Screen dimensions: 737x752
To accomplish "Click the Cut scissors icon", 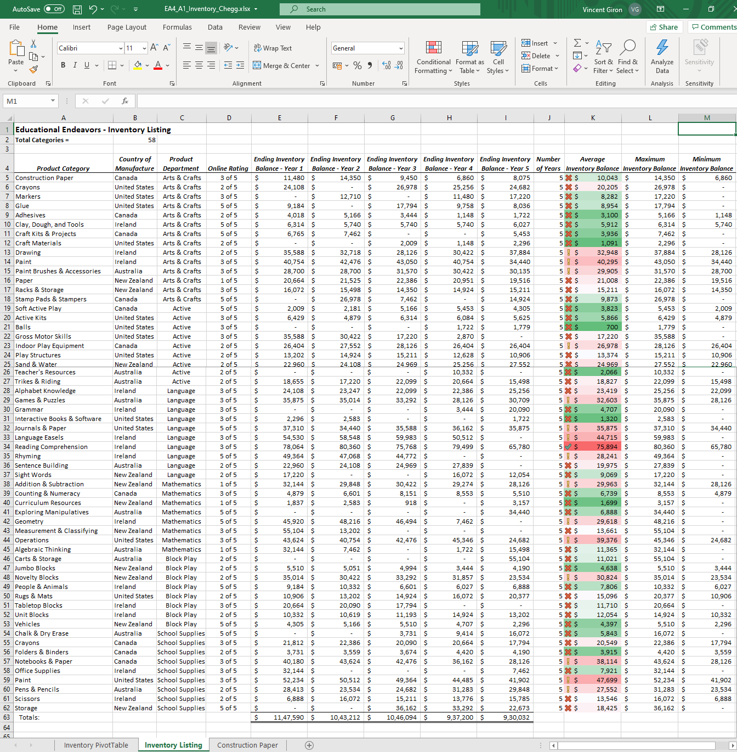I will (x=33, y=44).
